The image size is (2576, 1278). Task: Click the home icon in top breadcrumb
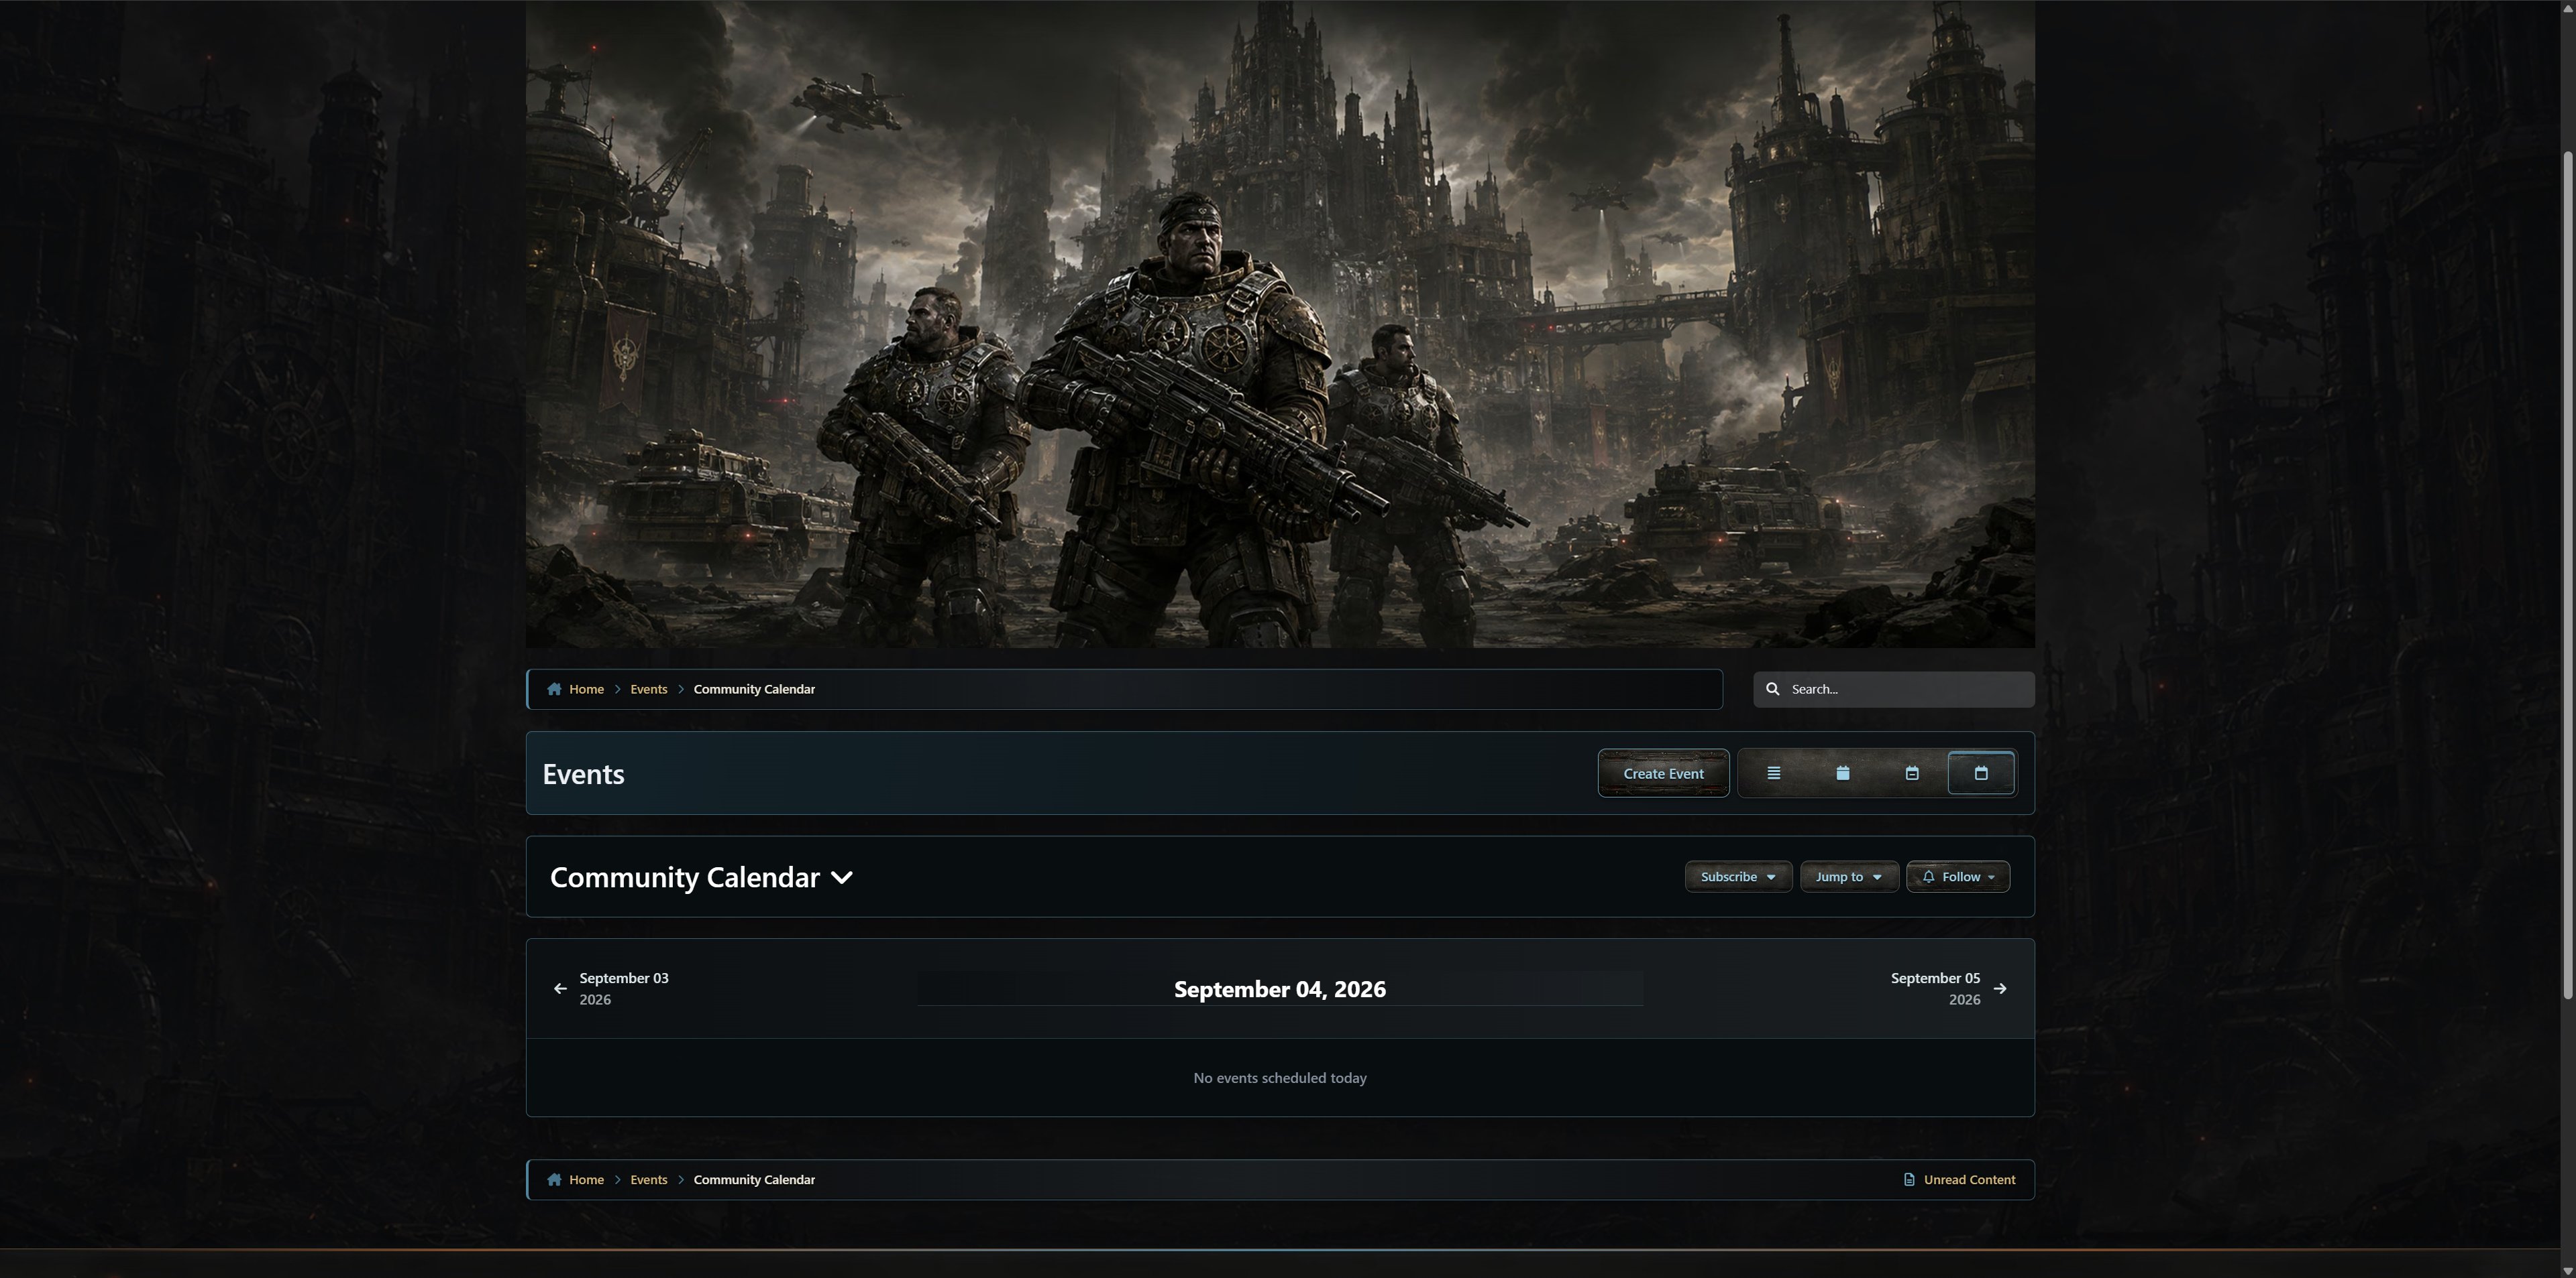click(x=554, y=688)
